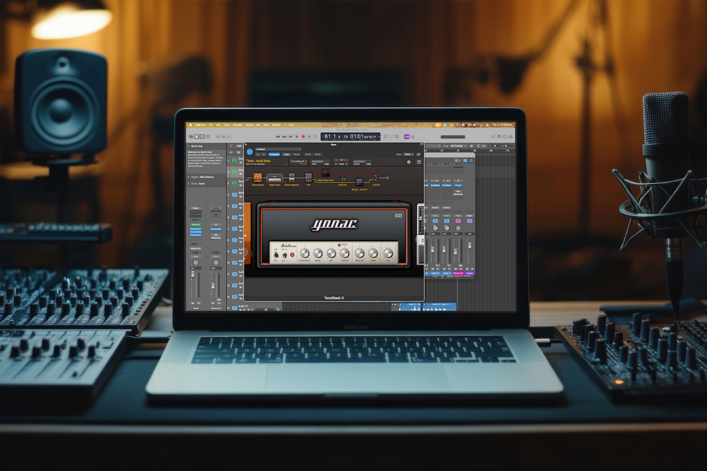
Task: Go to project start button
Action: [x=291, y=137]
